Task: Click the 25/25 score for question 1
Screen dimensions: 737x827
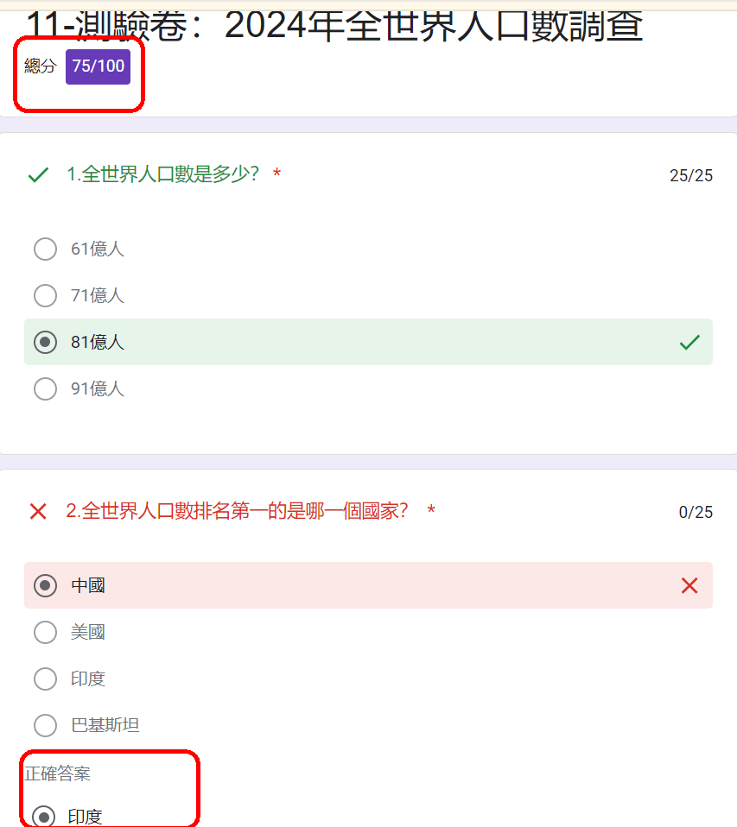Action: [691, 176]
